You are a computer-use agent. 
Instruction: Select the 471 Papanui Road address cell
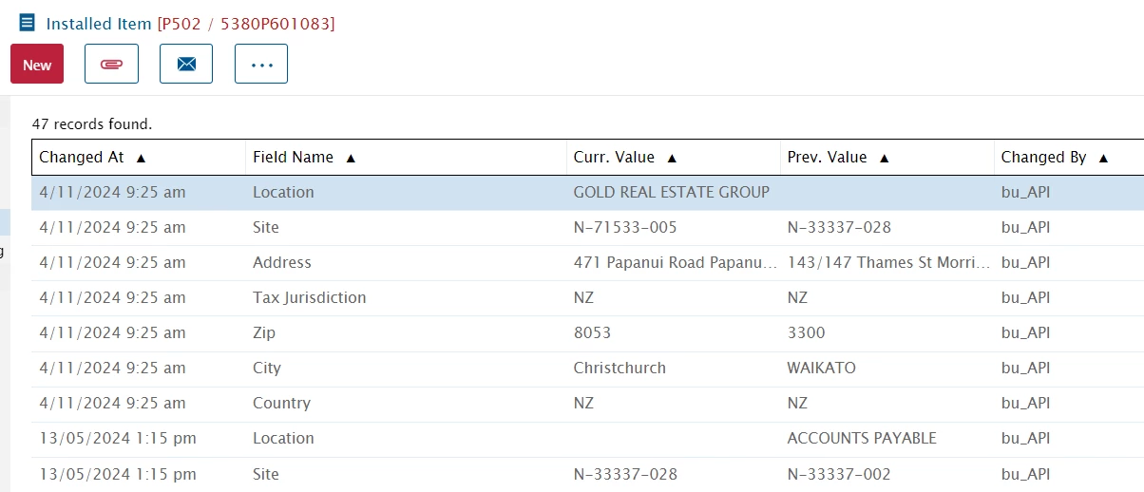tap(675, 262)
